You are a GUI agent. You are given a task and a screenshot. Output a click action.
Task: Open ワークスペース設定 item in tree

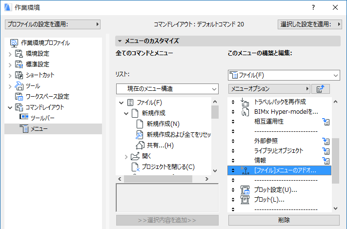click(x=47, y=96)
